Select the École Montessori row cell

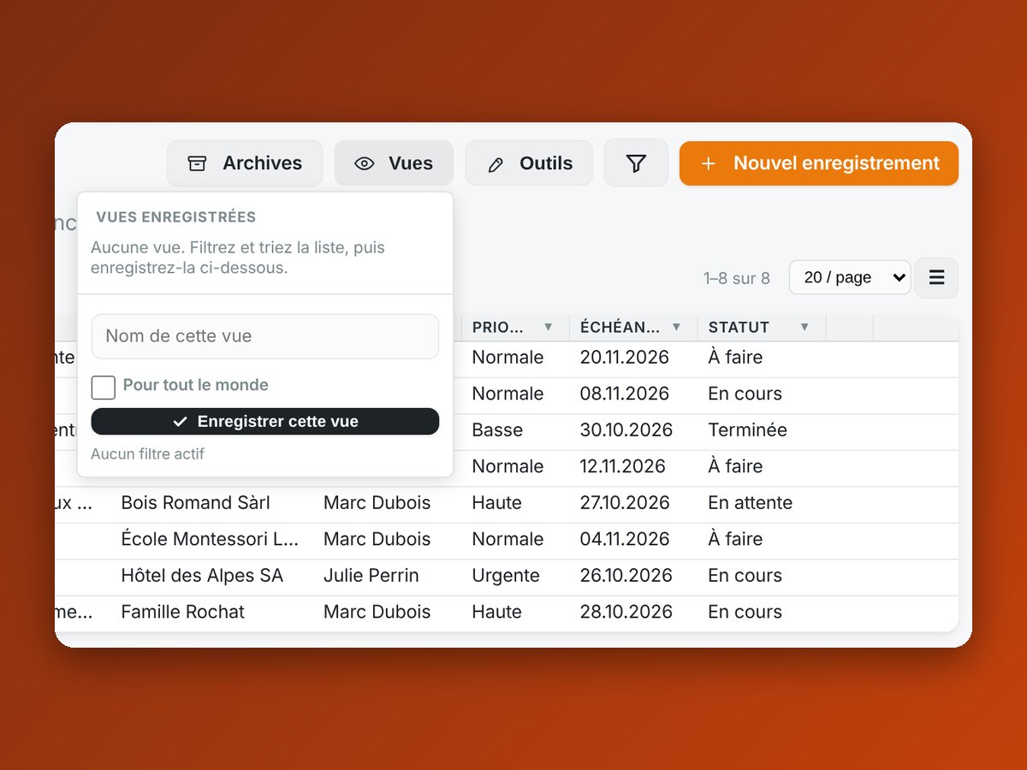coord(211,539)
